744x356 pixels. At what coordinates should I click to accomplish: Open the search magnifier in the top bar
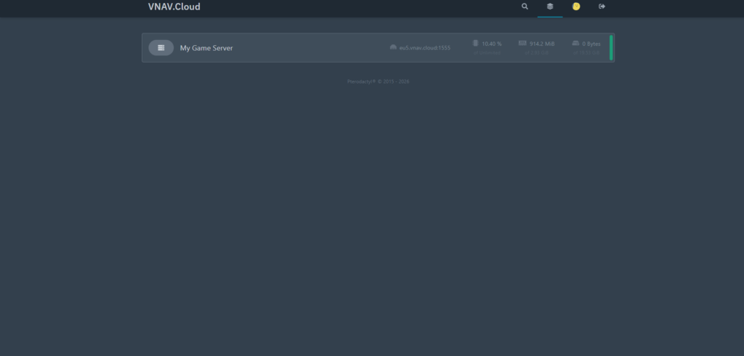pyautogui.click(x=525, y=7)
